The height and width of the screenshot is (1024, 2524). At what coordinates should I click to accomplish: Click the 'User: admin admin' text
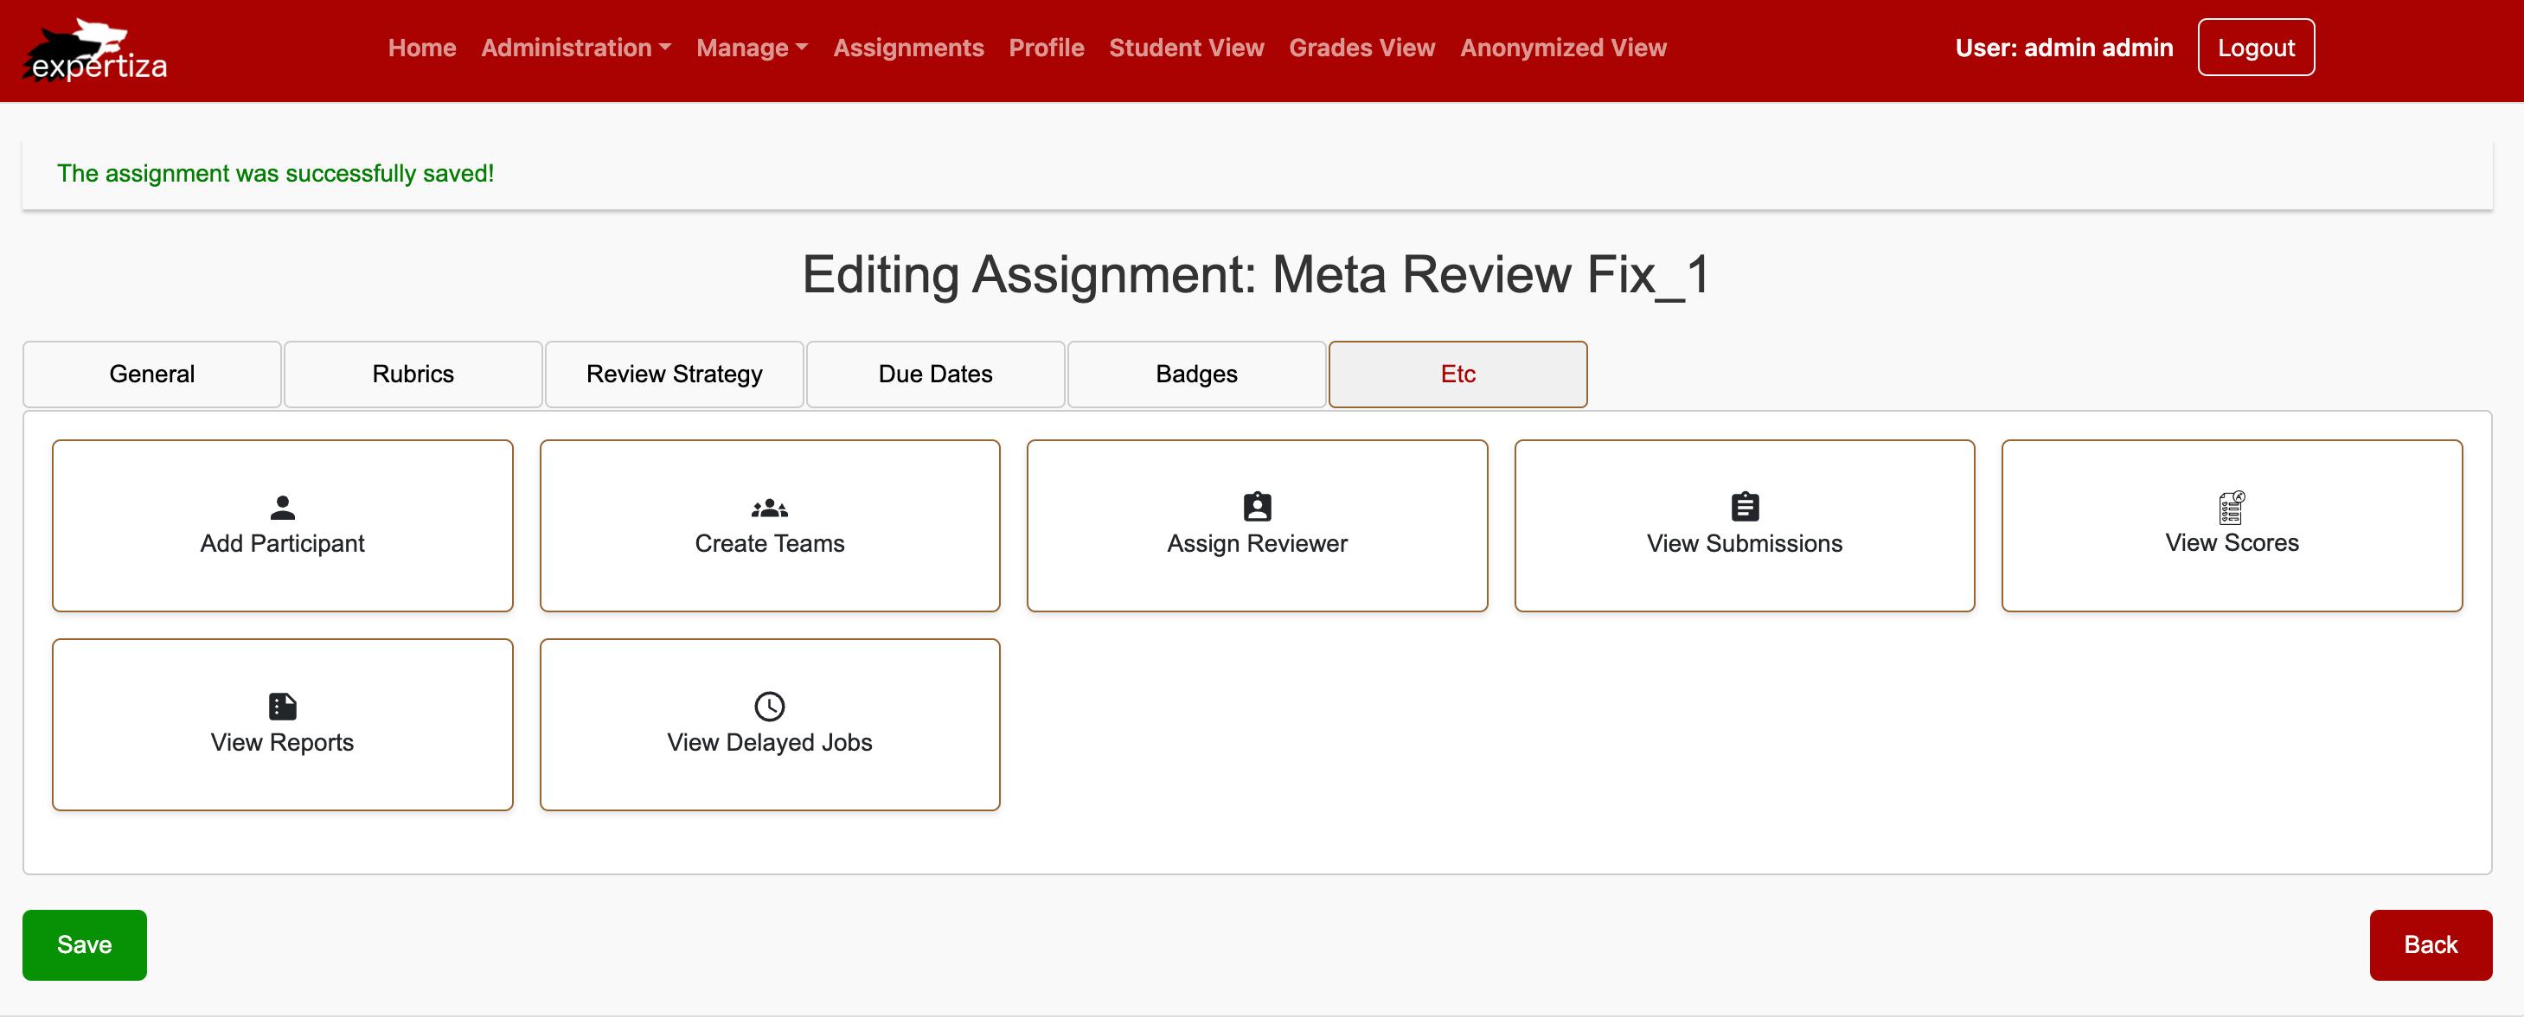pos(2064,48)
